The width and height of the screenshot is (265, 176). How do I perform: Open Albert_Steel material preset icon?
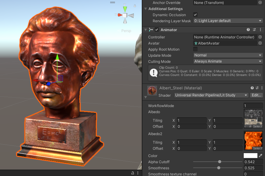(257, 88)
